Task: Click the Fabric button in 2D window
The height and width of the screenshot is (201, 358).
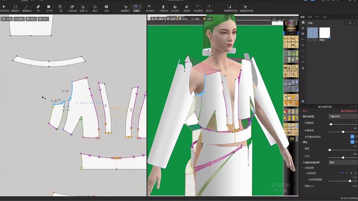Action: [x=6, y=19]
